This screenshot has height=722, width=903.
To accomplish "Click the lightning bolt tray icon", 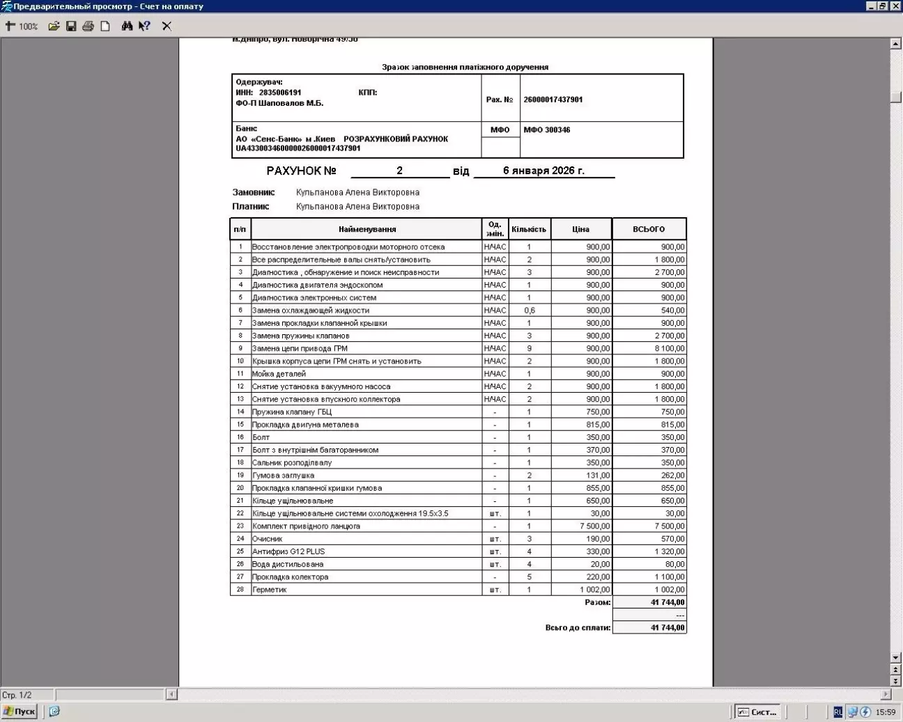I will [x=865, y=712].
